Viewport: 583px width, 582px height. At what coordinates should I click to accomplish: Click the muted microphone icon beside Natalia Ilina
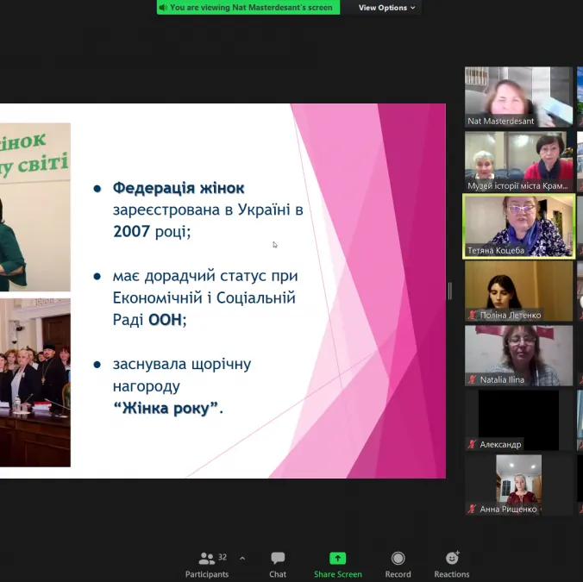(473, 380)
